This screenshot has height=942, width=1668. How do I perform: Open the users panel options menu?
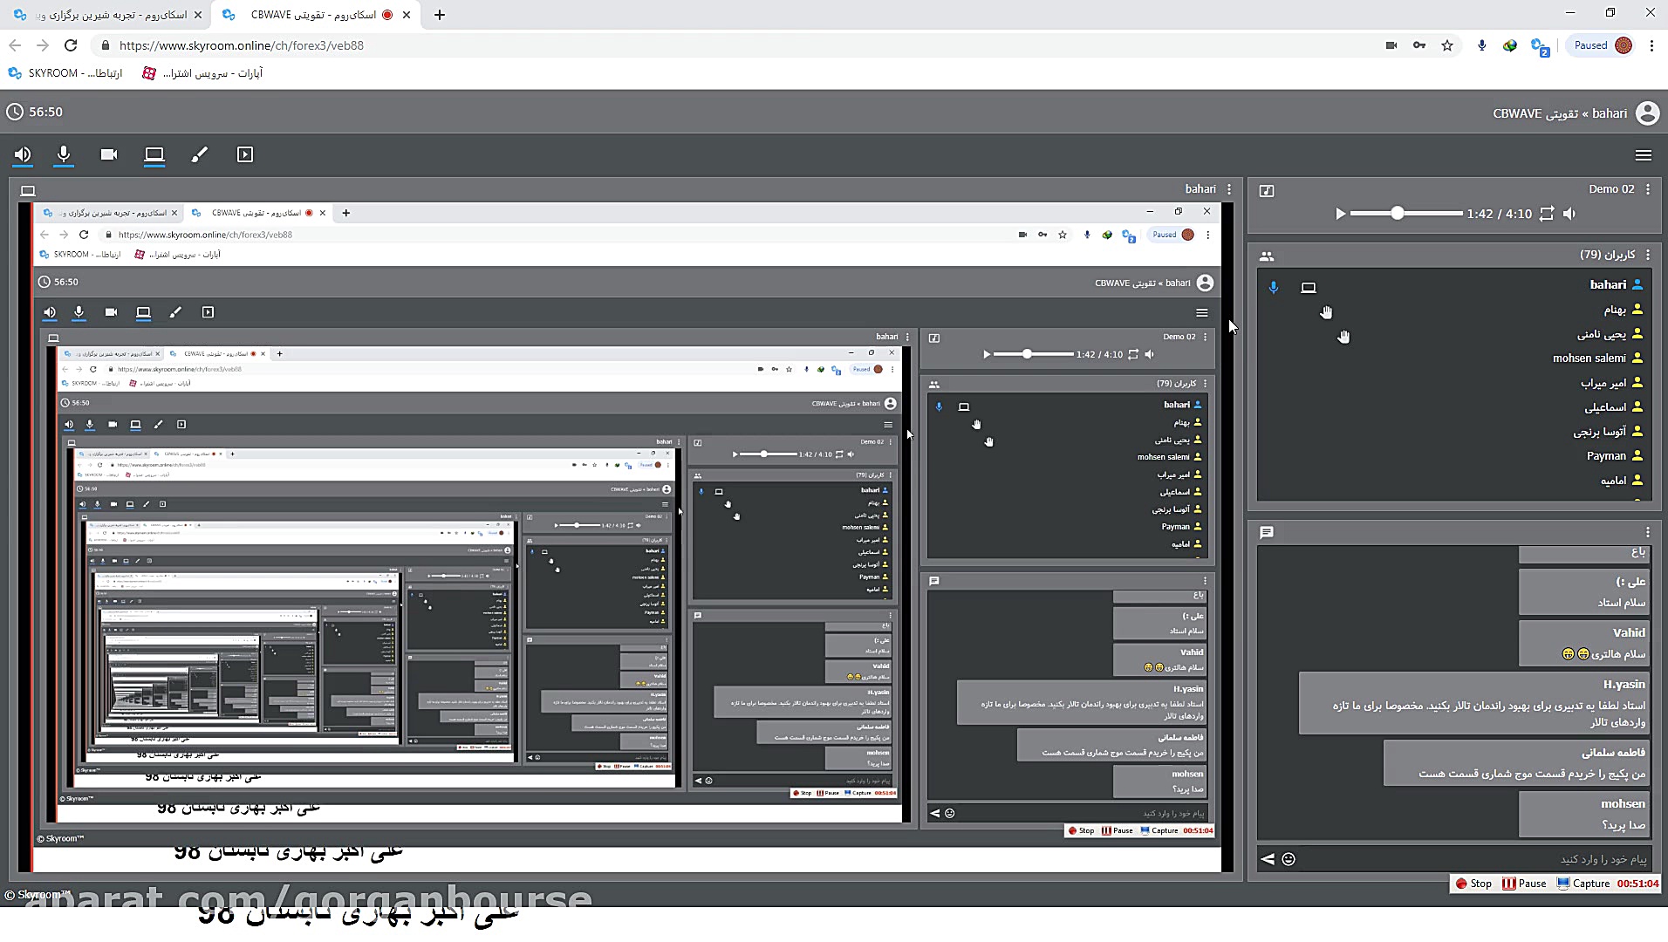click(1648, 255)
